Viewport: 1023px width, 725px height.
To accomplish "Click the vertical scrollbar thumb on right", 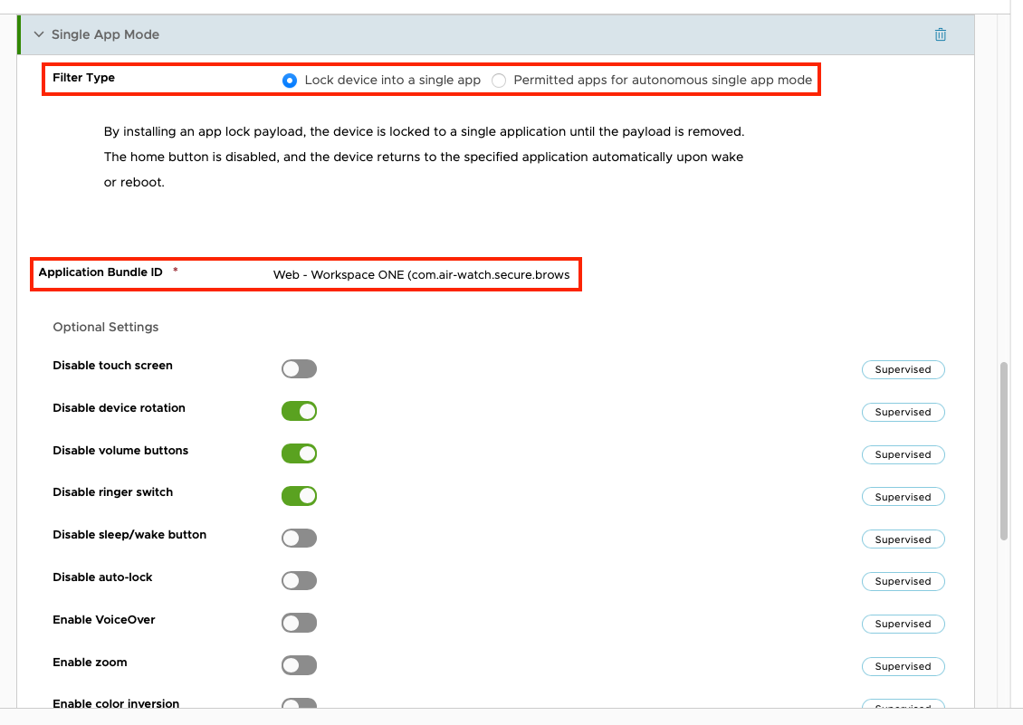I will (1003, 451).
